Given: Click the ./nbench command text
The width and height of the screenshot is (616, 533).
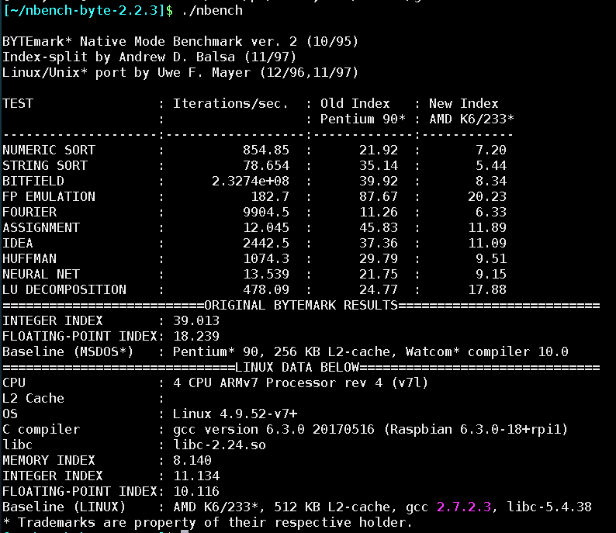Looking at the screenshot, I should [212, 11].
